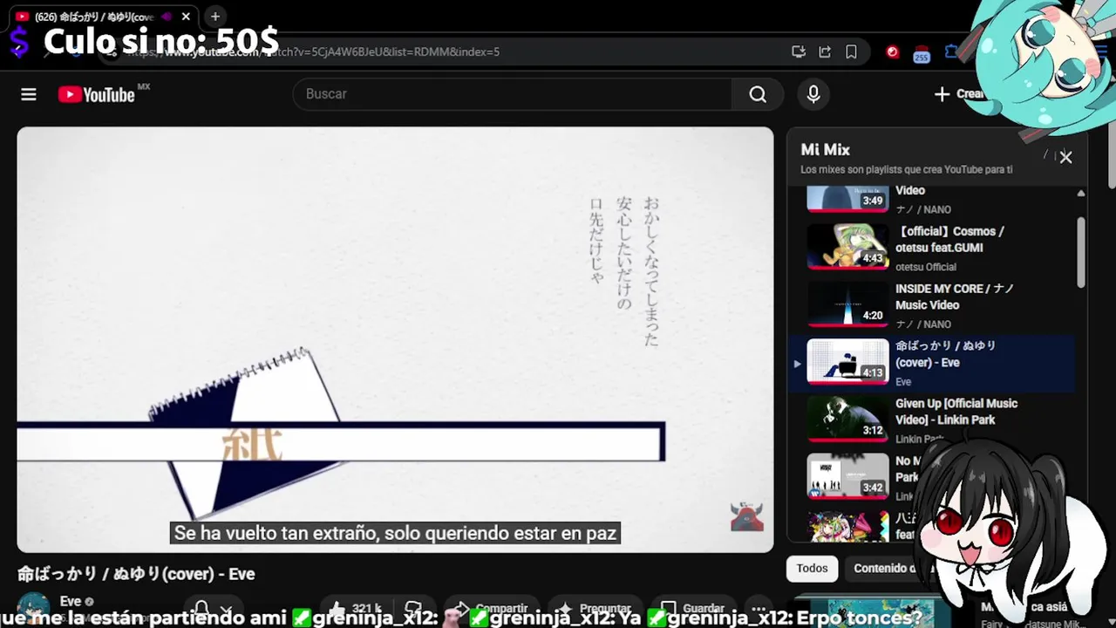Click the page's main vertical scrollbar

tap(1111, 157)
